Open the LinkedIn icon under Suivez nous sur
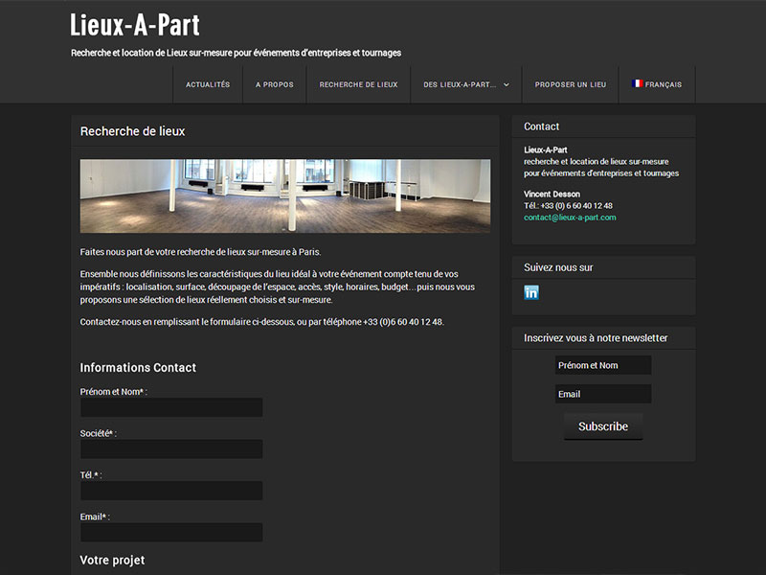This screenshot has width=766, height=575. tap(531, 292)
